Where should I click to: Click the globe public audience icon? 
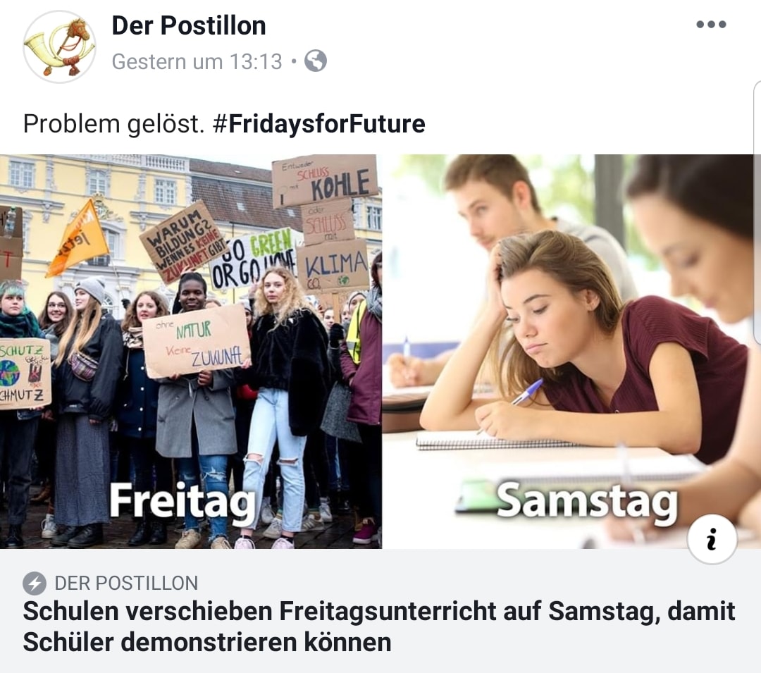pyautogui.click(x=316, y=62)
